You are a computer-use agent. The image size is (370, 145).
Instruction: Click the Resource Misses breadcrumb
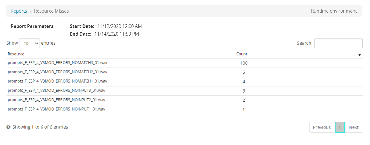click(x=51, y=11)
